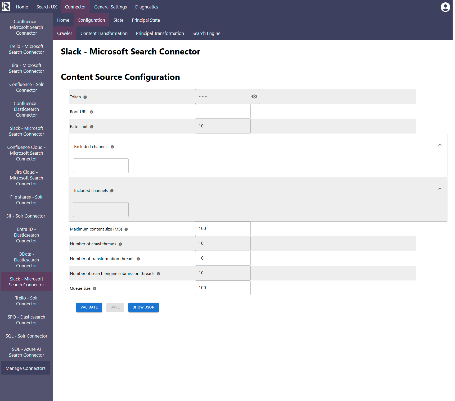Open Git - Solr Connector

pos(25,216)
